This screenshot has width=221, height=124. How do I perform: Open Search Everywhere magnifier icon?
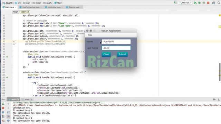pos(219,3)
